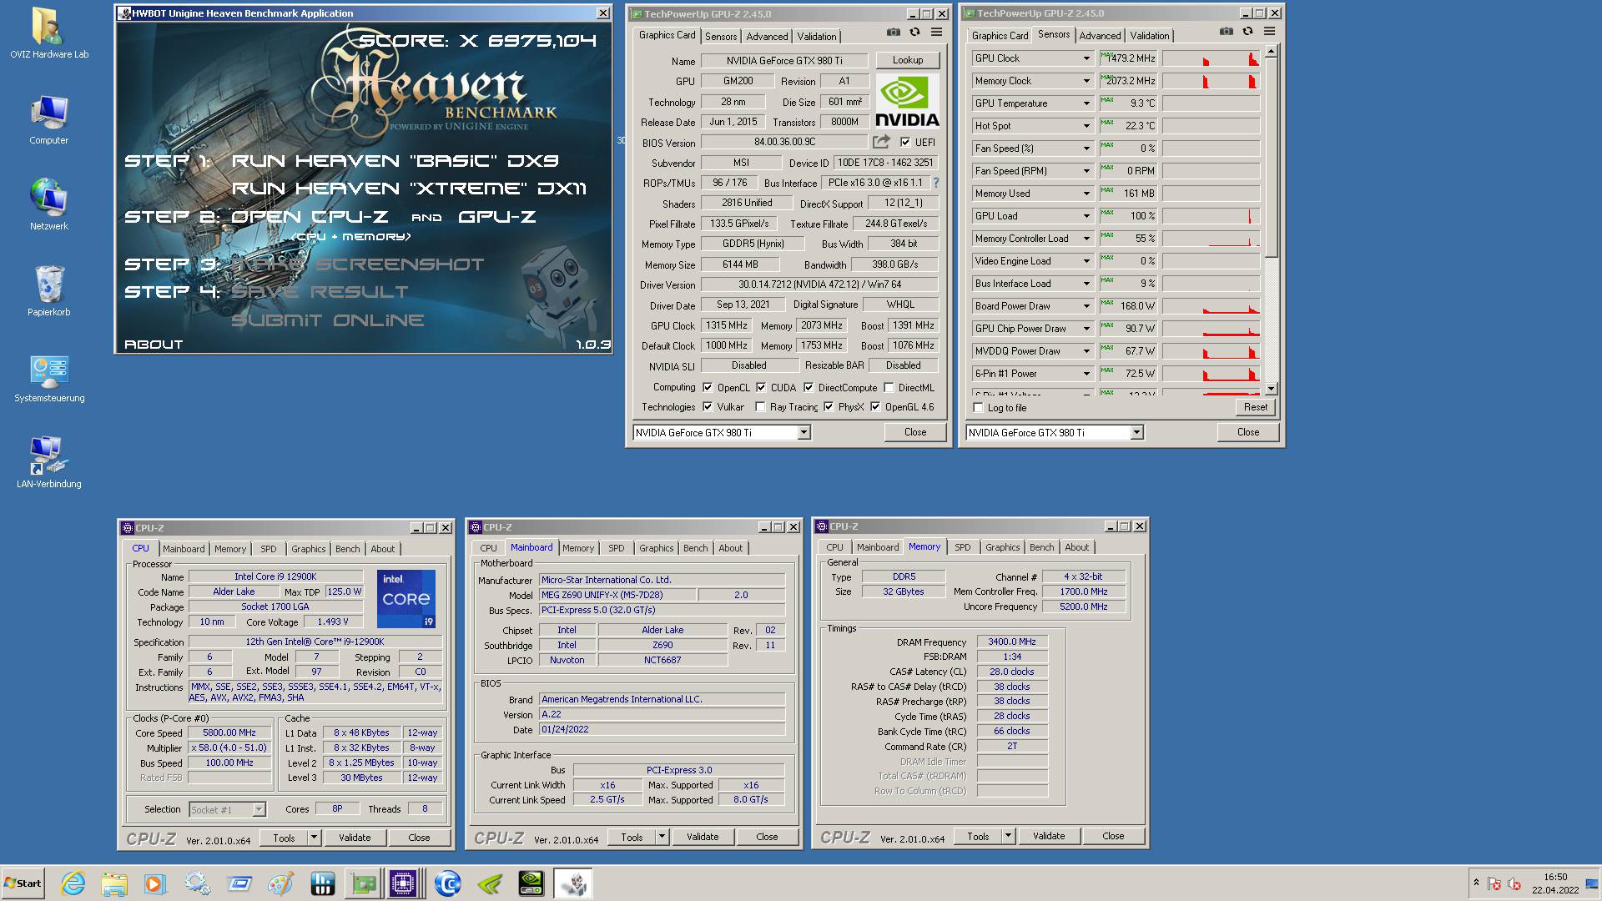This screenshot has height=901, width=1602.
Task: Open Graphics tab in rightmost CPU-Z window
Action: click(x=1002, y=547)
